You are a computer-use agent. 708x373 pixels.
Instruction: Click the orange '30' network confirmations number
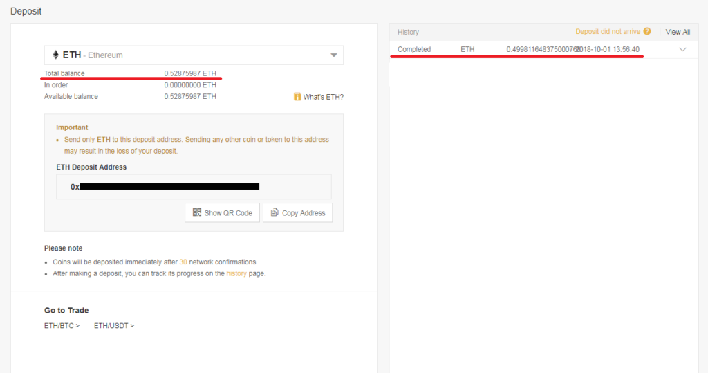tap(183, 262)
